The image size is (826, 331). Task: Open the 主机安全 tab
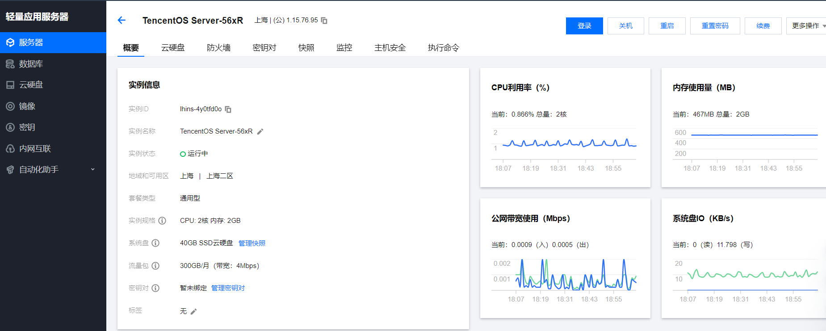tap(390, 48)
